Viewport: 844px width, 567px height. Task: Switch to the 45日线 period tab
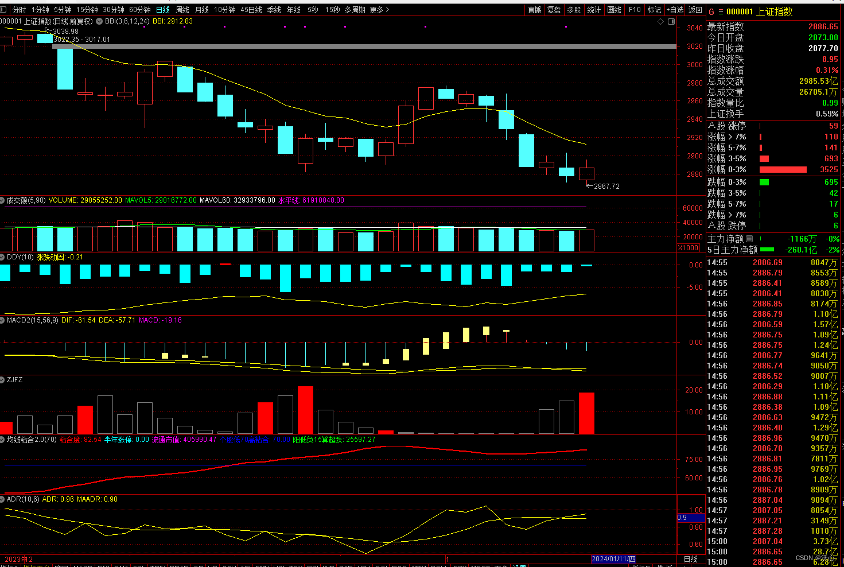coord(251,10)
